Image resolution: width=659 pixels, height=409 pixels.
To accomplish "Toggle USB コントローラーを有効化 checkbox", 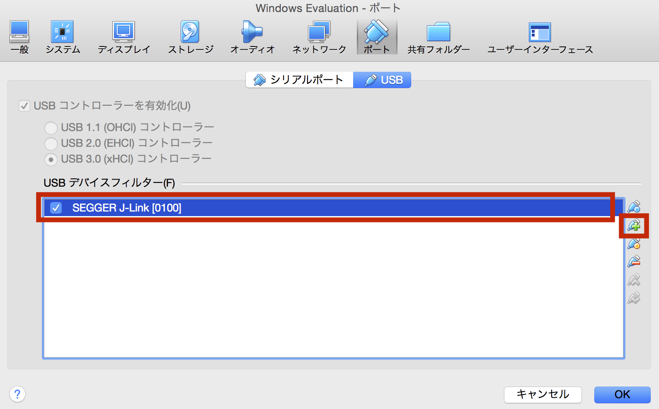I will coord(24,106).
